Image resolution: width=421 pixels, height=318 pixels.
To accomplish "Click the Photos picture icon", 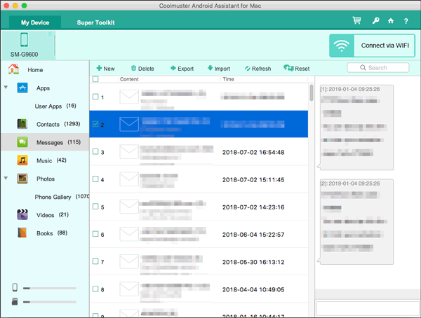I will point(22,179).
